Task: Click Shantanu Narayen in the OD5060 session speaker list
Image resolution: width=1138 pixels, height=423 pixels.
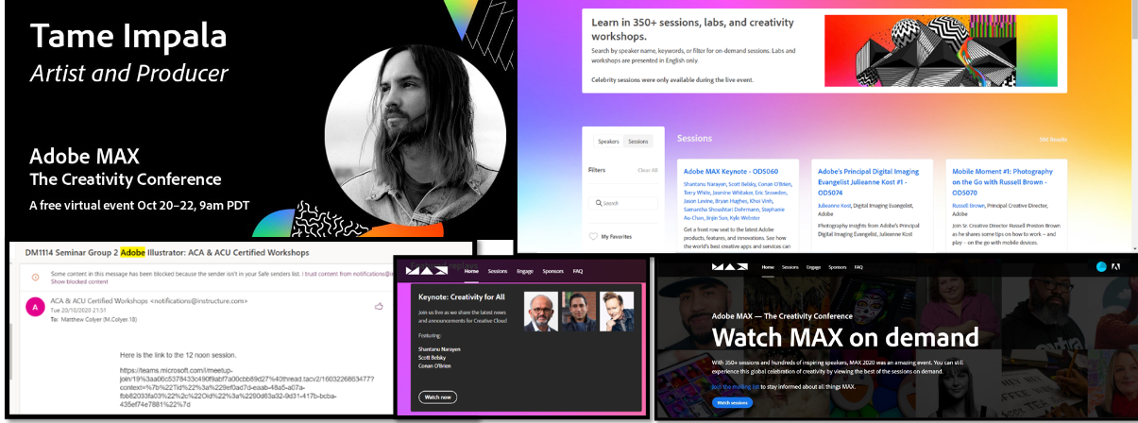Action: tap(705, 185)
